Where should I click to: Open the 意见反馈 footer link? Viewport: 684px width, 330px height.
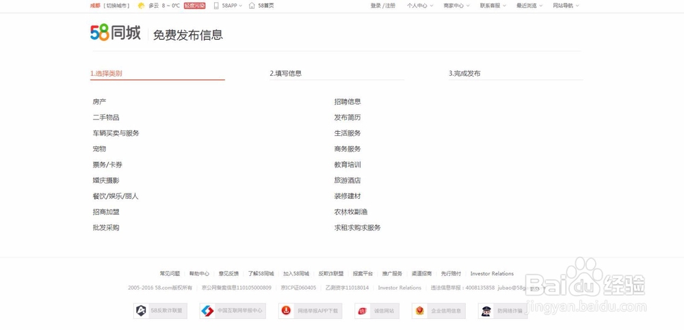pyautogui.click(x=228, y=274)
